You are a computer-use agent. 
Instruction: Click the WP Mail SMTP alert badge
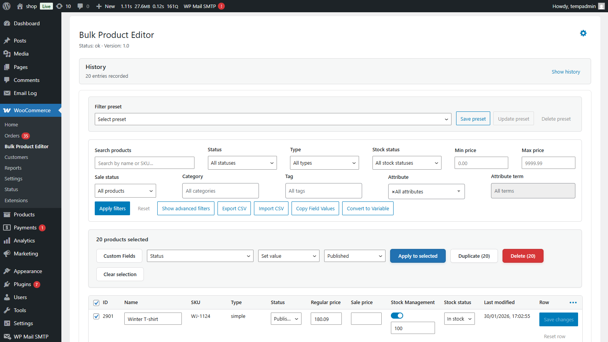coord(221,6)
